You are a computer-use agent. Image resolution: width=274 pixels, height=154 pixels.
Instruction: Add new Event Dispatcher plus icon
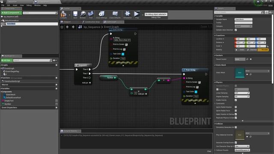(57, 107)
